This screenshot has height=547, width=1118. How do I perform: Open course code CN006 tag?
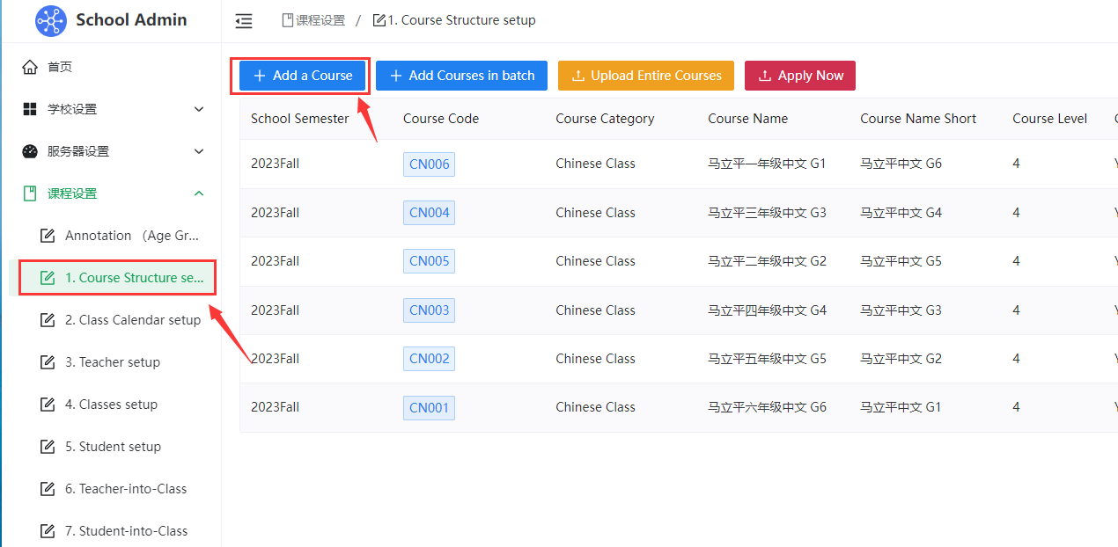429,164
